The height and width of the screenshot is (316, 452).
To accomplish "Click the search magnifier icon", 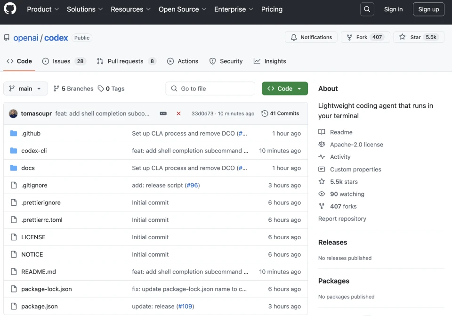I will pyautogui.click(x=367, y=9).
